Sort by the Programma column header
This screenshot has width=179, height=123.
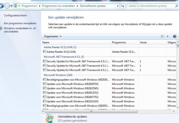(x=125, y=42)
